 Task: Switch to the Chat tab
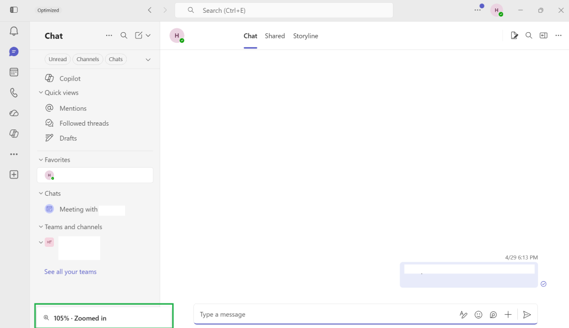click(x=251, y=36)
